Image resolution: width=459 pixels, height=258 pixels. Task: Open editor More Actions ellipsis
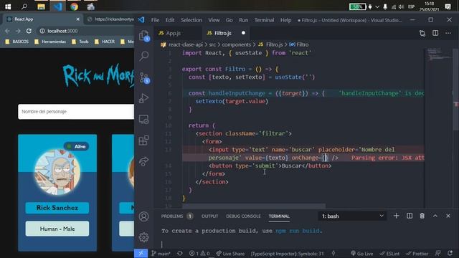click(448, 33)
